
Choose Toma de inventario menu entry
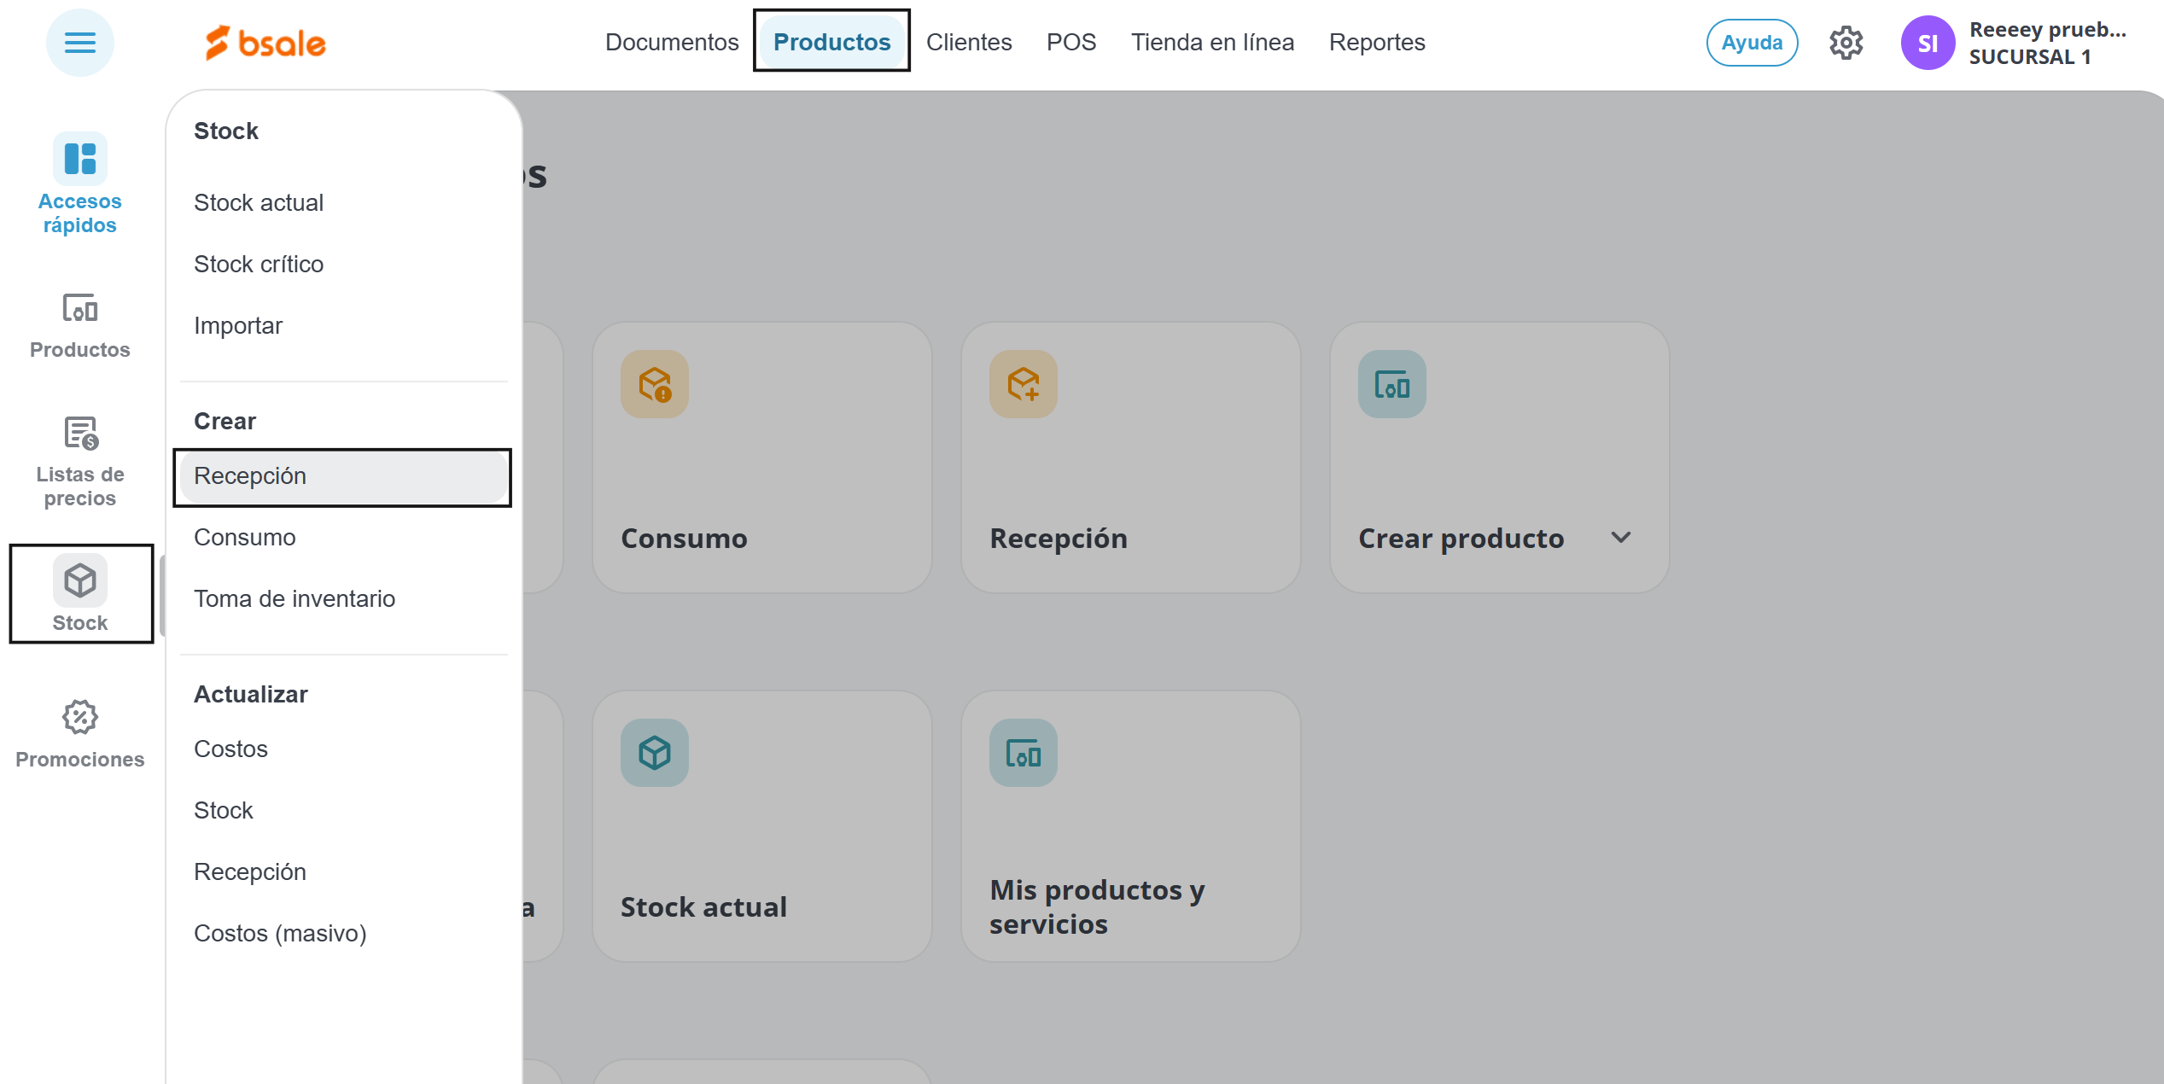point(295,599)
